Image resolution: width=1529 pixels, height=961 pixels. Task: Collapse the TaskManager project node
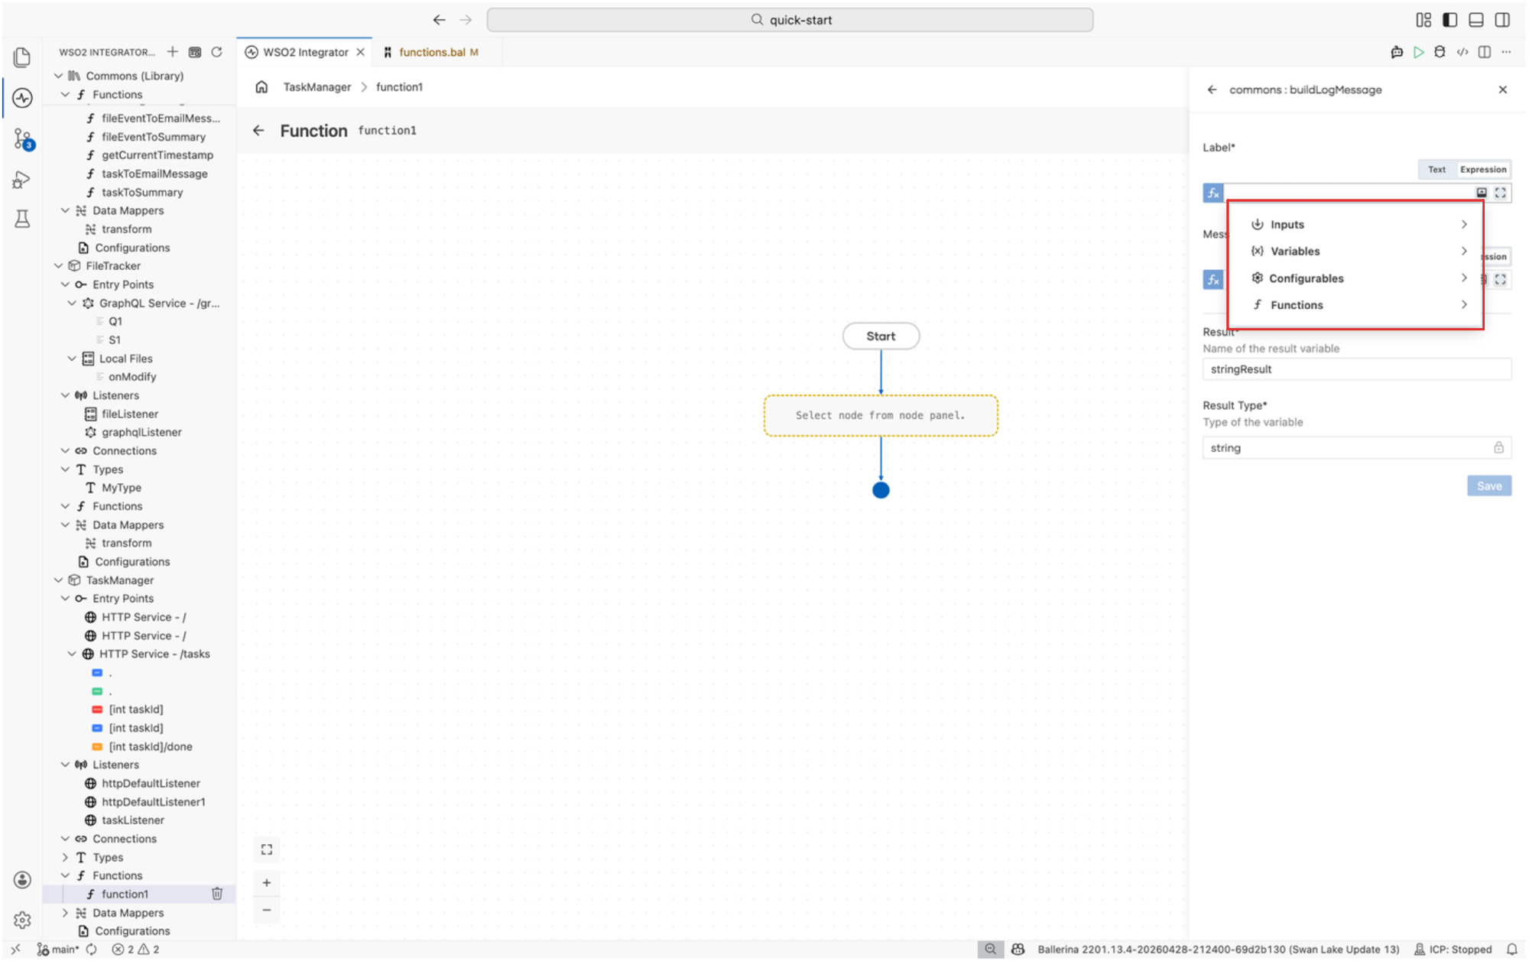pyautogui.click(x=58, y=580)
